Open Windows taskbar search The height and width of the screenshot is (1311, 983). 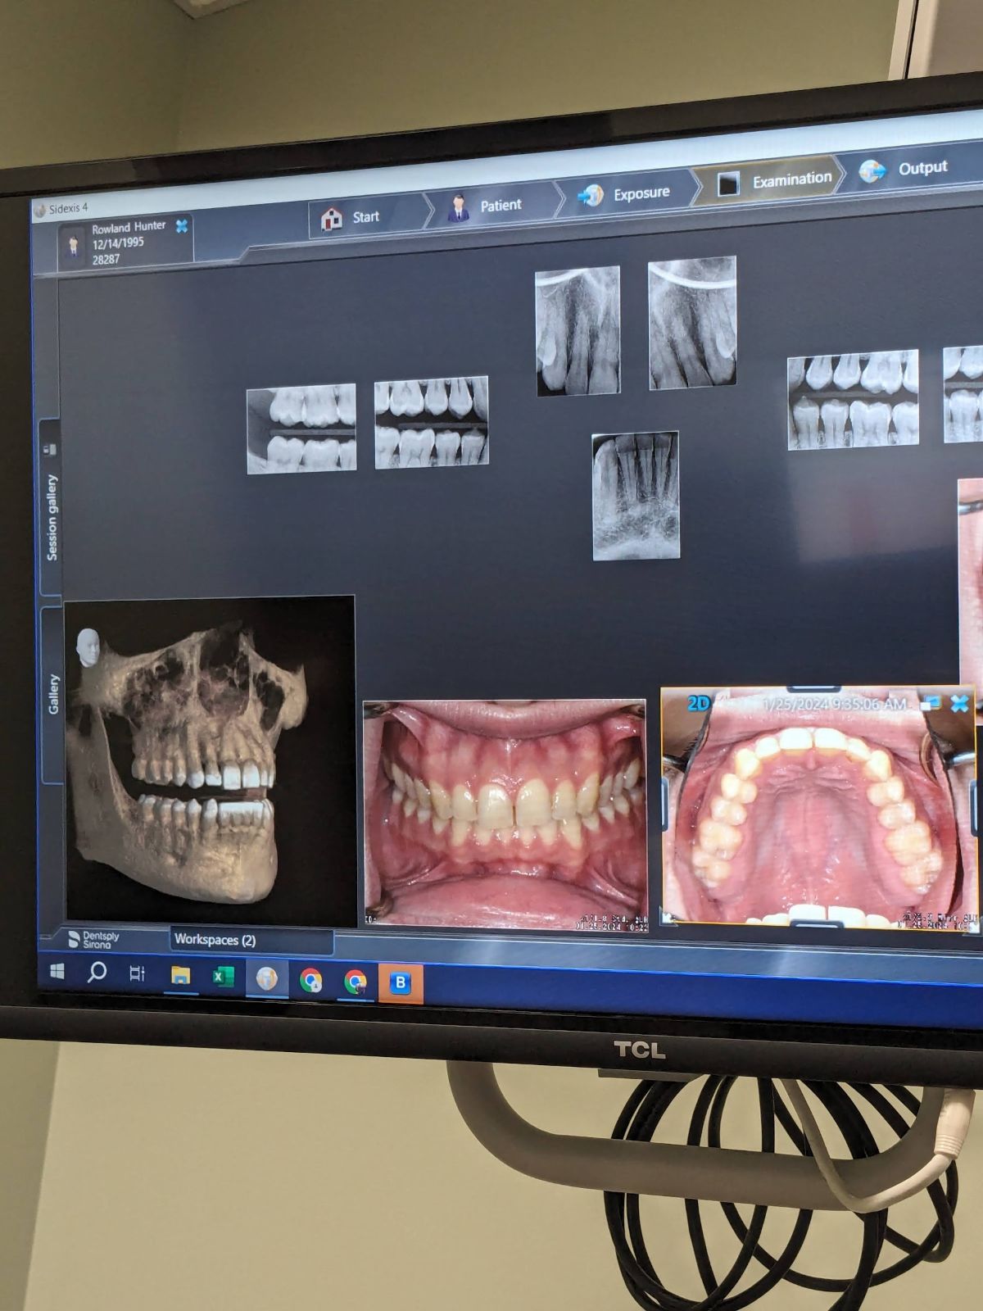(97, 972)
